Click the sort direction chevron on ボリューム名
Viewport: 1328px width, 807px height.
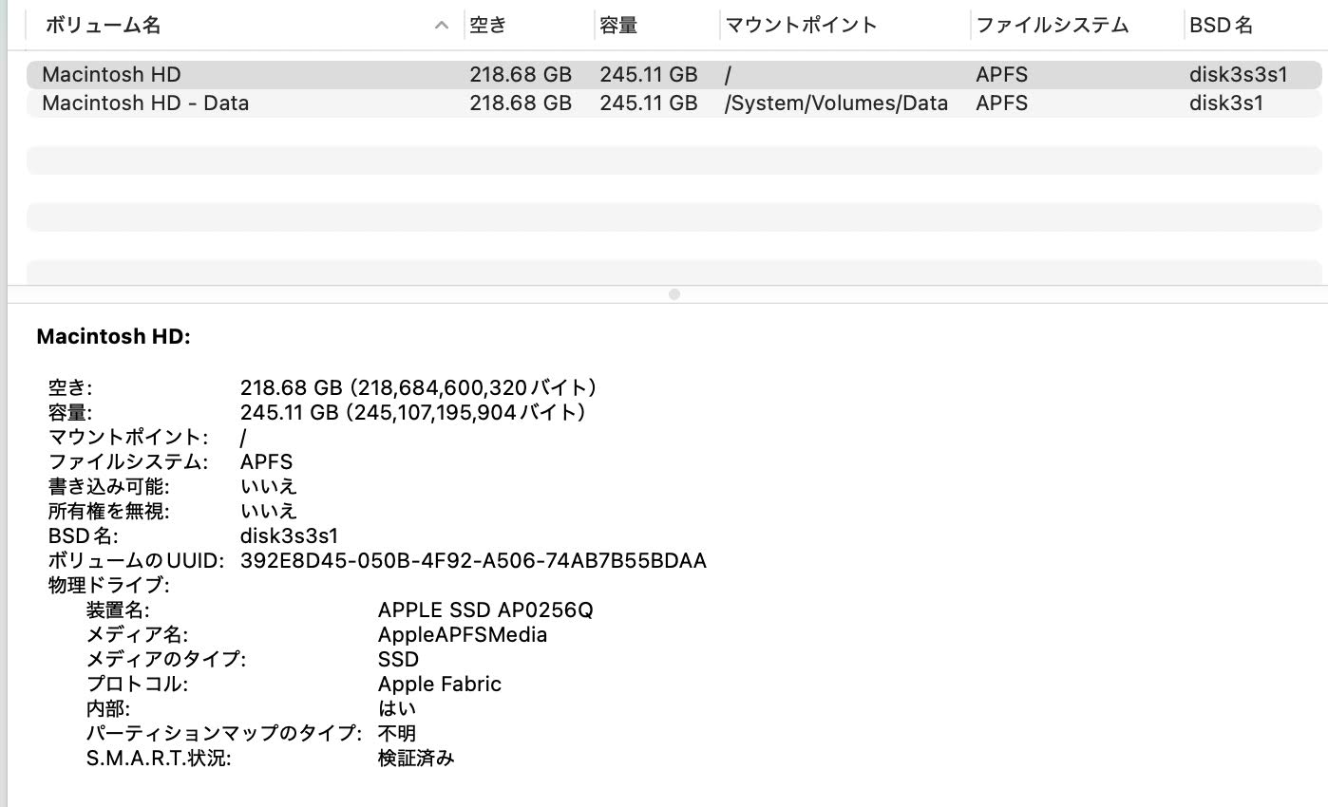coord(439,26)
